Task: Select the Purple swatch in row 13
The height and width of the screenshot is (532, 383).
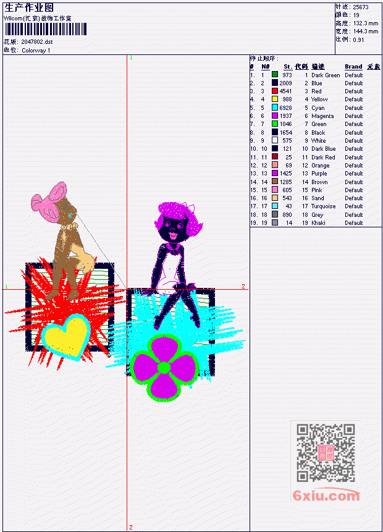Action: pyautogui.click(x=275, y=173)
